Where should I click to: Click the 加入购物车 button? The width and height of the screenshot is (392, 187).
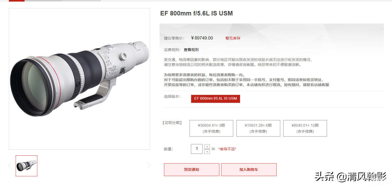click(x=249, y=169)
